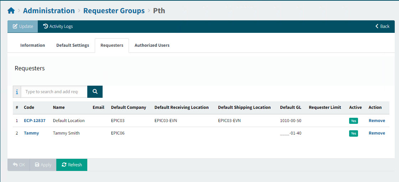Click the Requester Limit column header
The width and height of the screenshot is (399, 182).
click(325, 107)
